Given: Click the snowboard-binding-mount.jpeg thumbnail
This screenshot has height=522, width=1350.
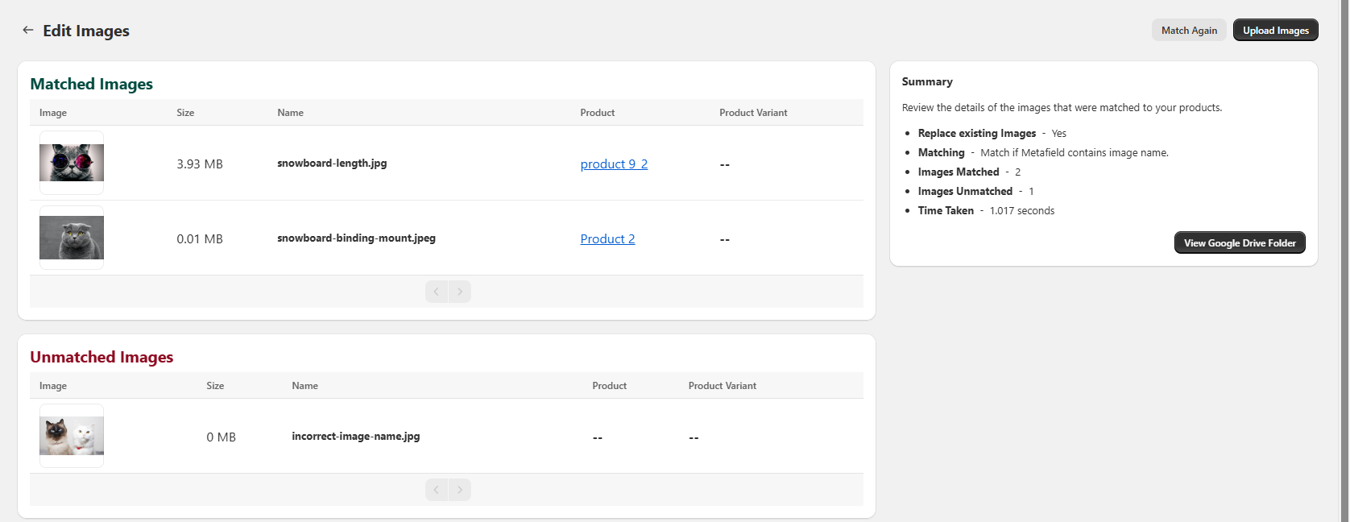Looking at the screenshot, I should pos(72,238).
